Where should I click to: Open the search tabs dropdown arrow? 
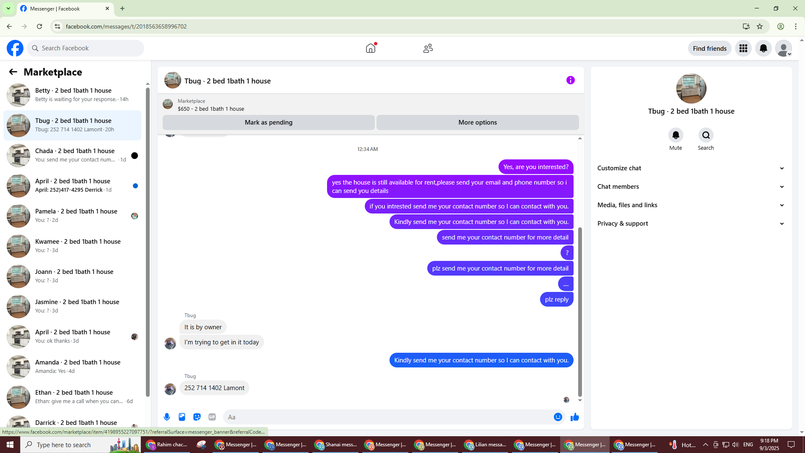tap(8, 8)
